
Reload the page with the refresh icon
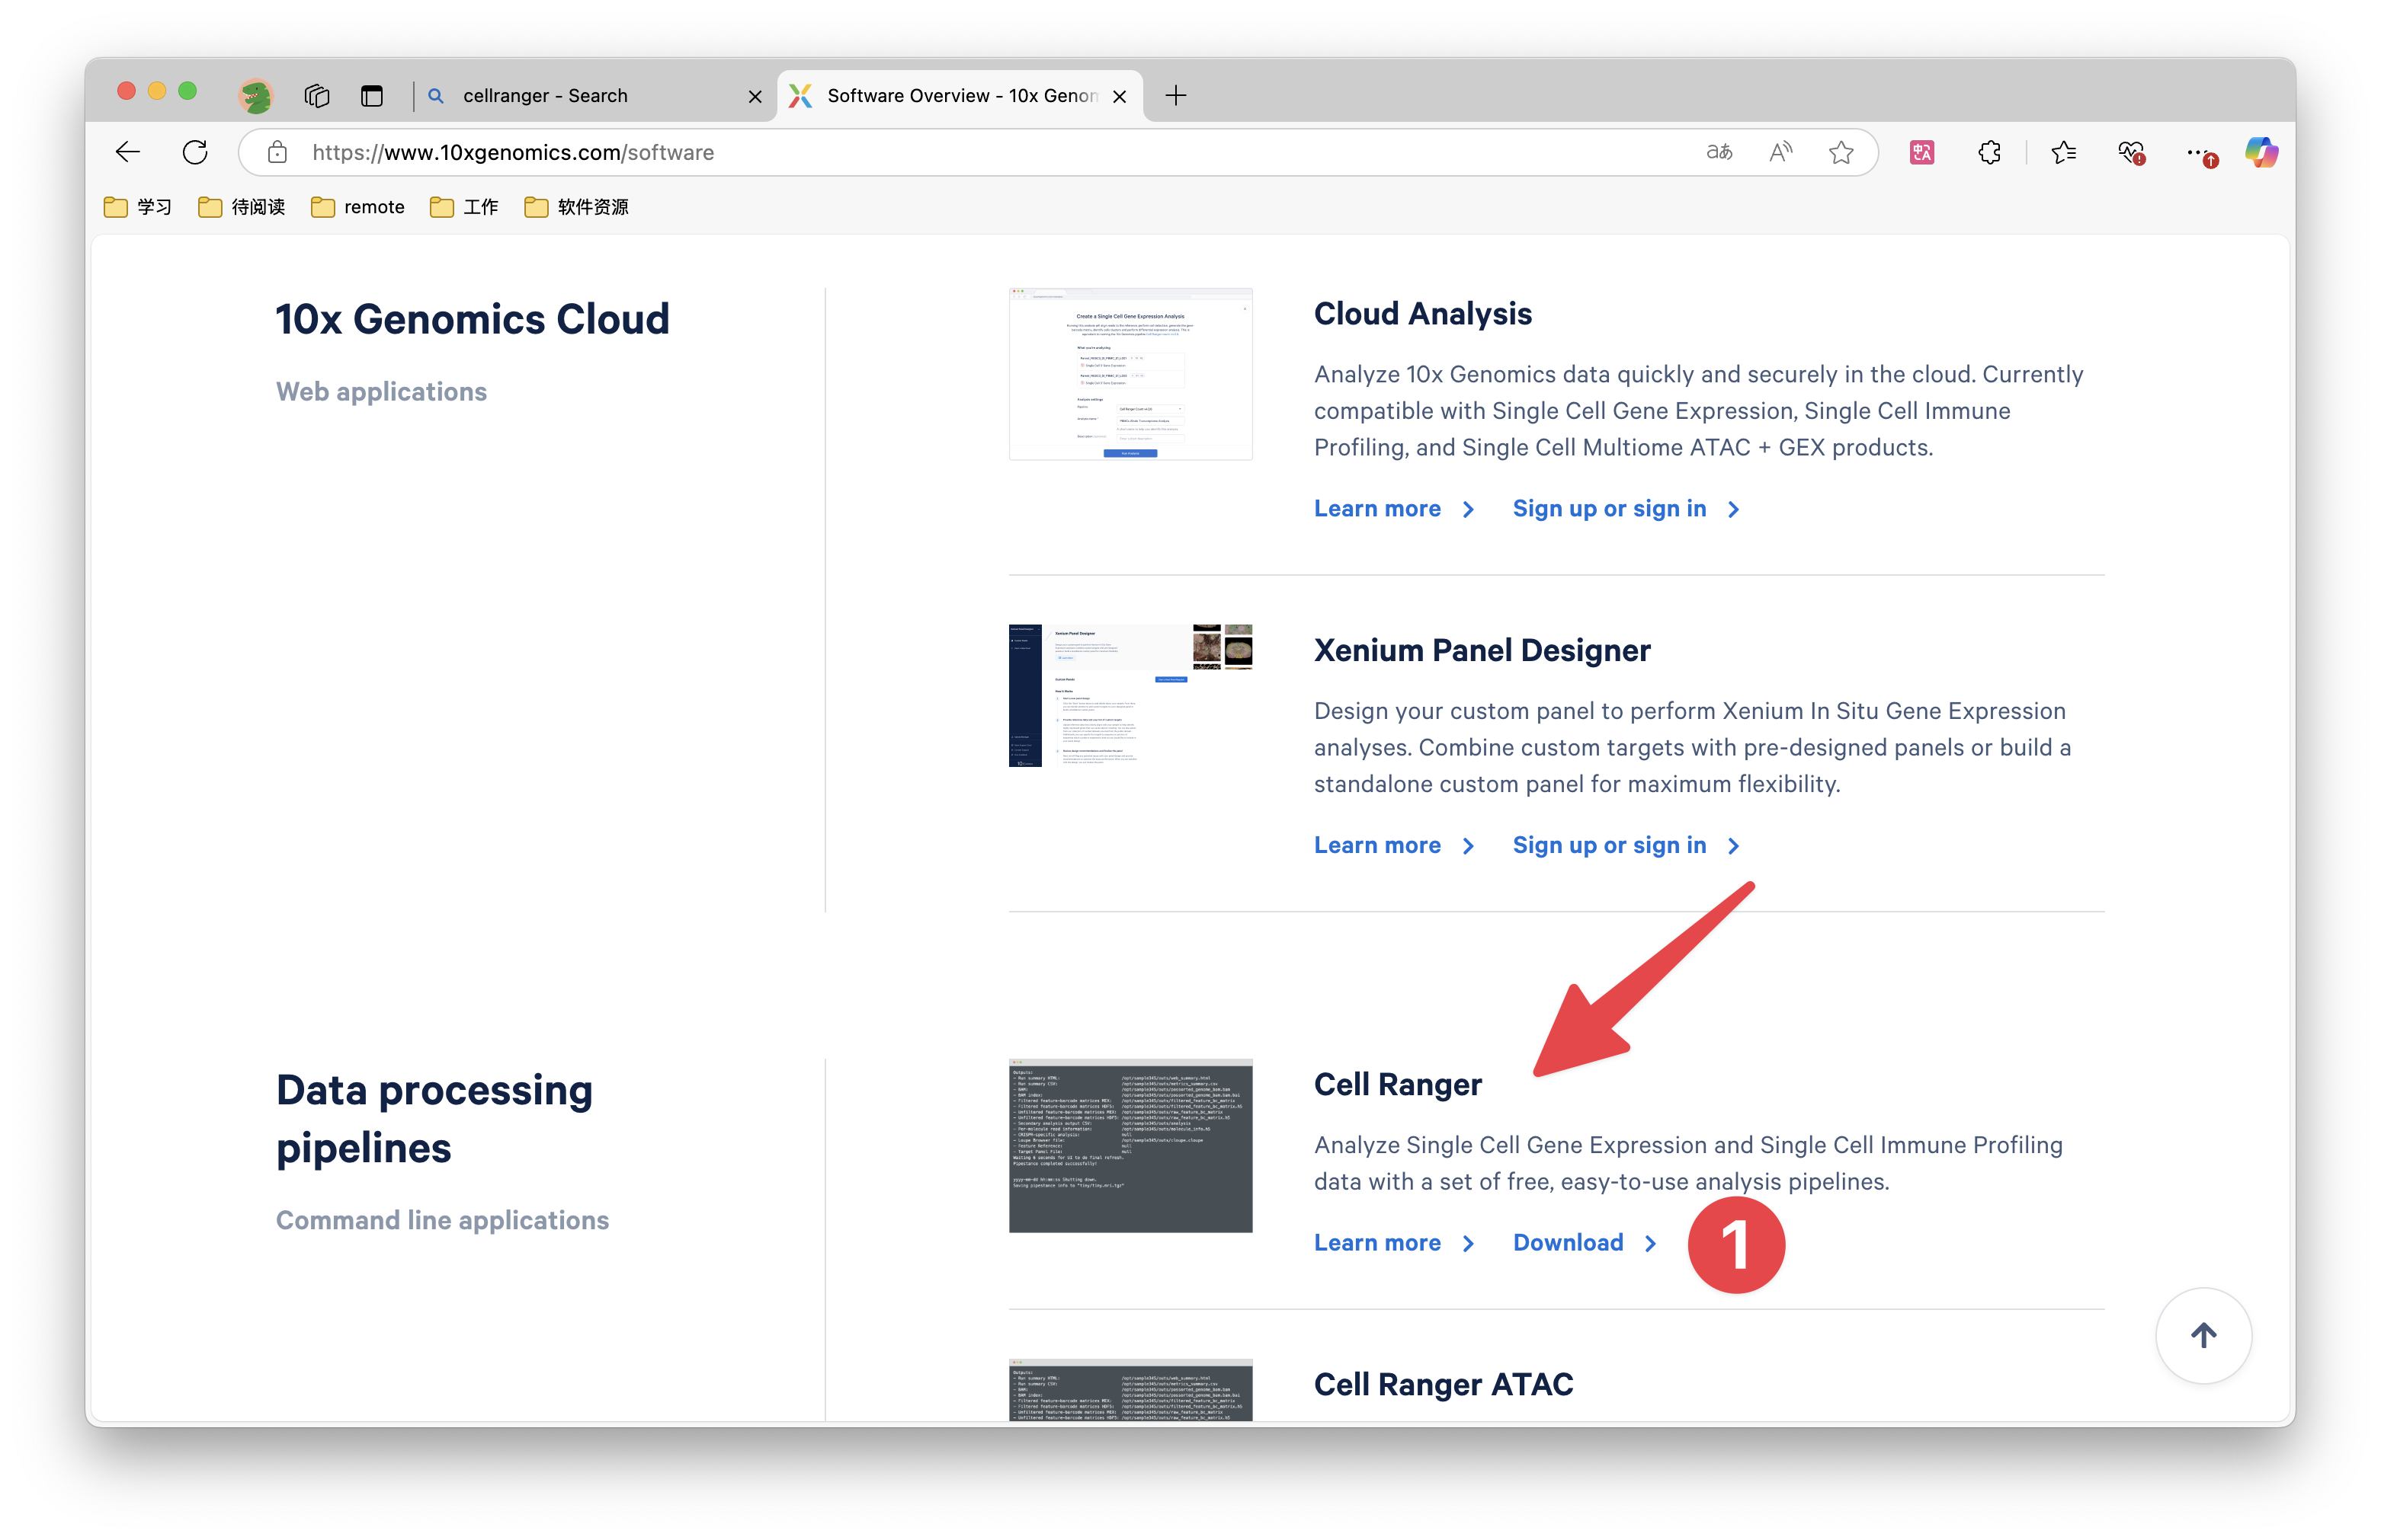pyautogui.click(x=195, y=152)
